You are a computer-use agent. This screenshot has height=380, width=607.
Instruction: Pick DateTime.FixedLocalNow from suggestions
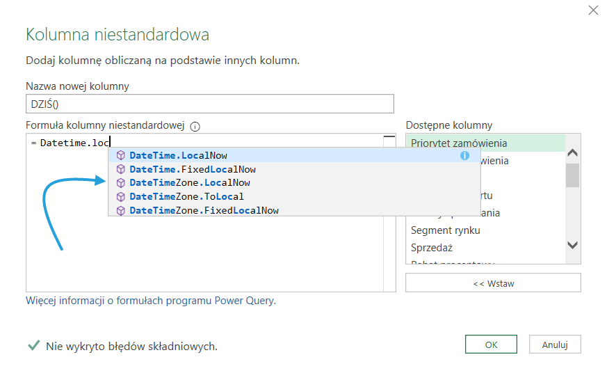192,169
